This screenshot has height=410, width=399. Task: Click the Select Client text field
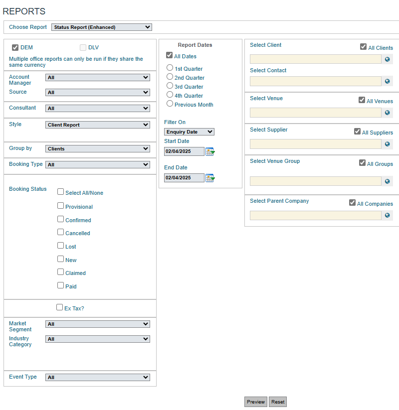(316, 59)
